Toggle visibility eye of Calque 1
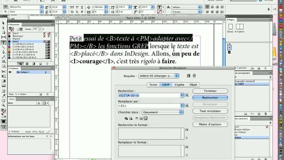284x160 pixels. tap(10, 72)
